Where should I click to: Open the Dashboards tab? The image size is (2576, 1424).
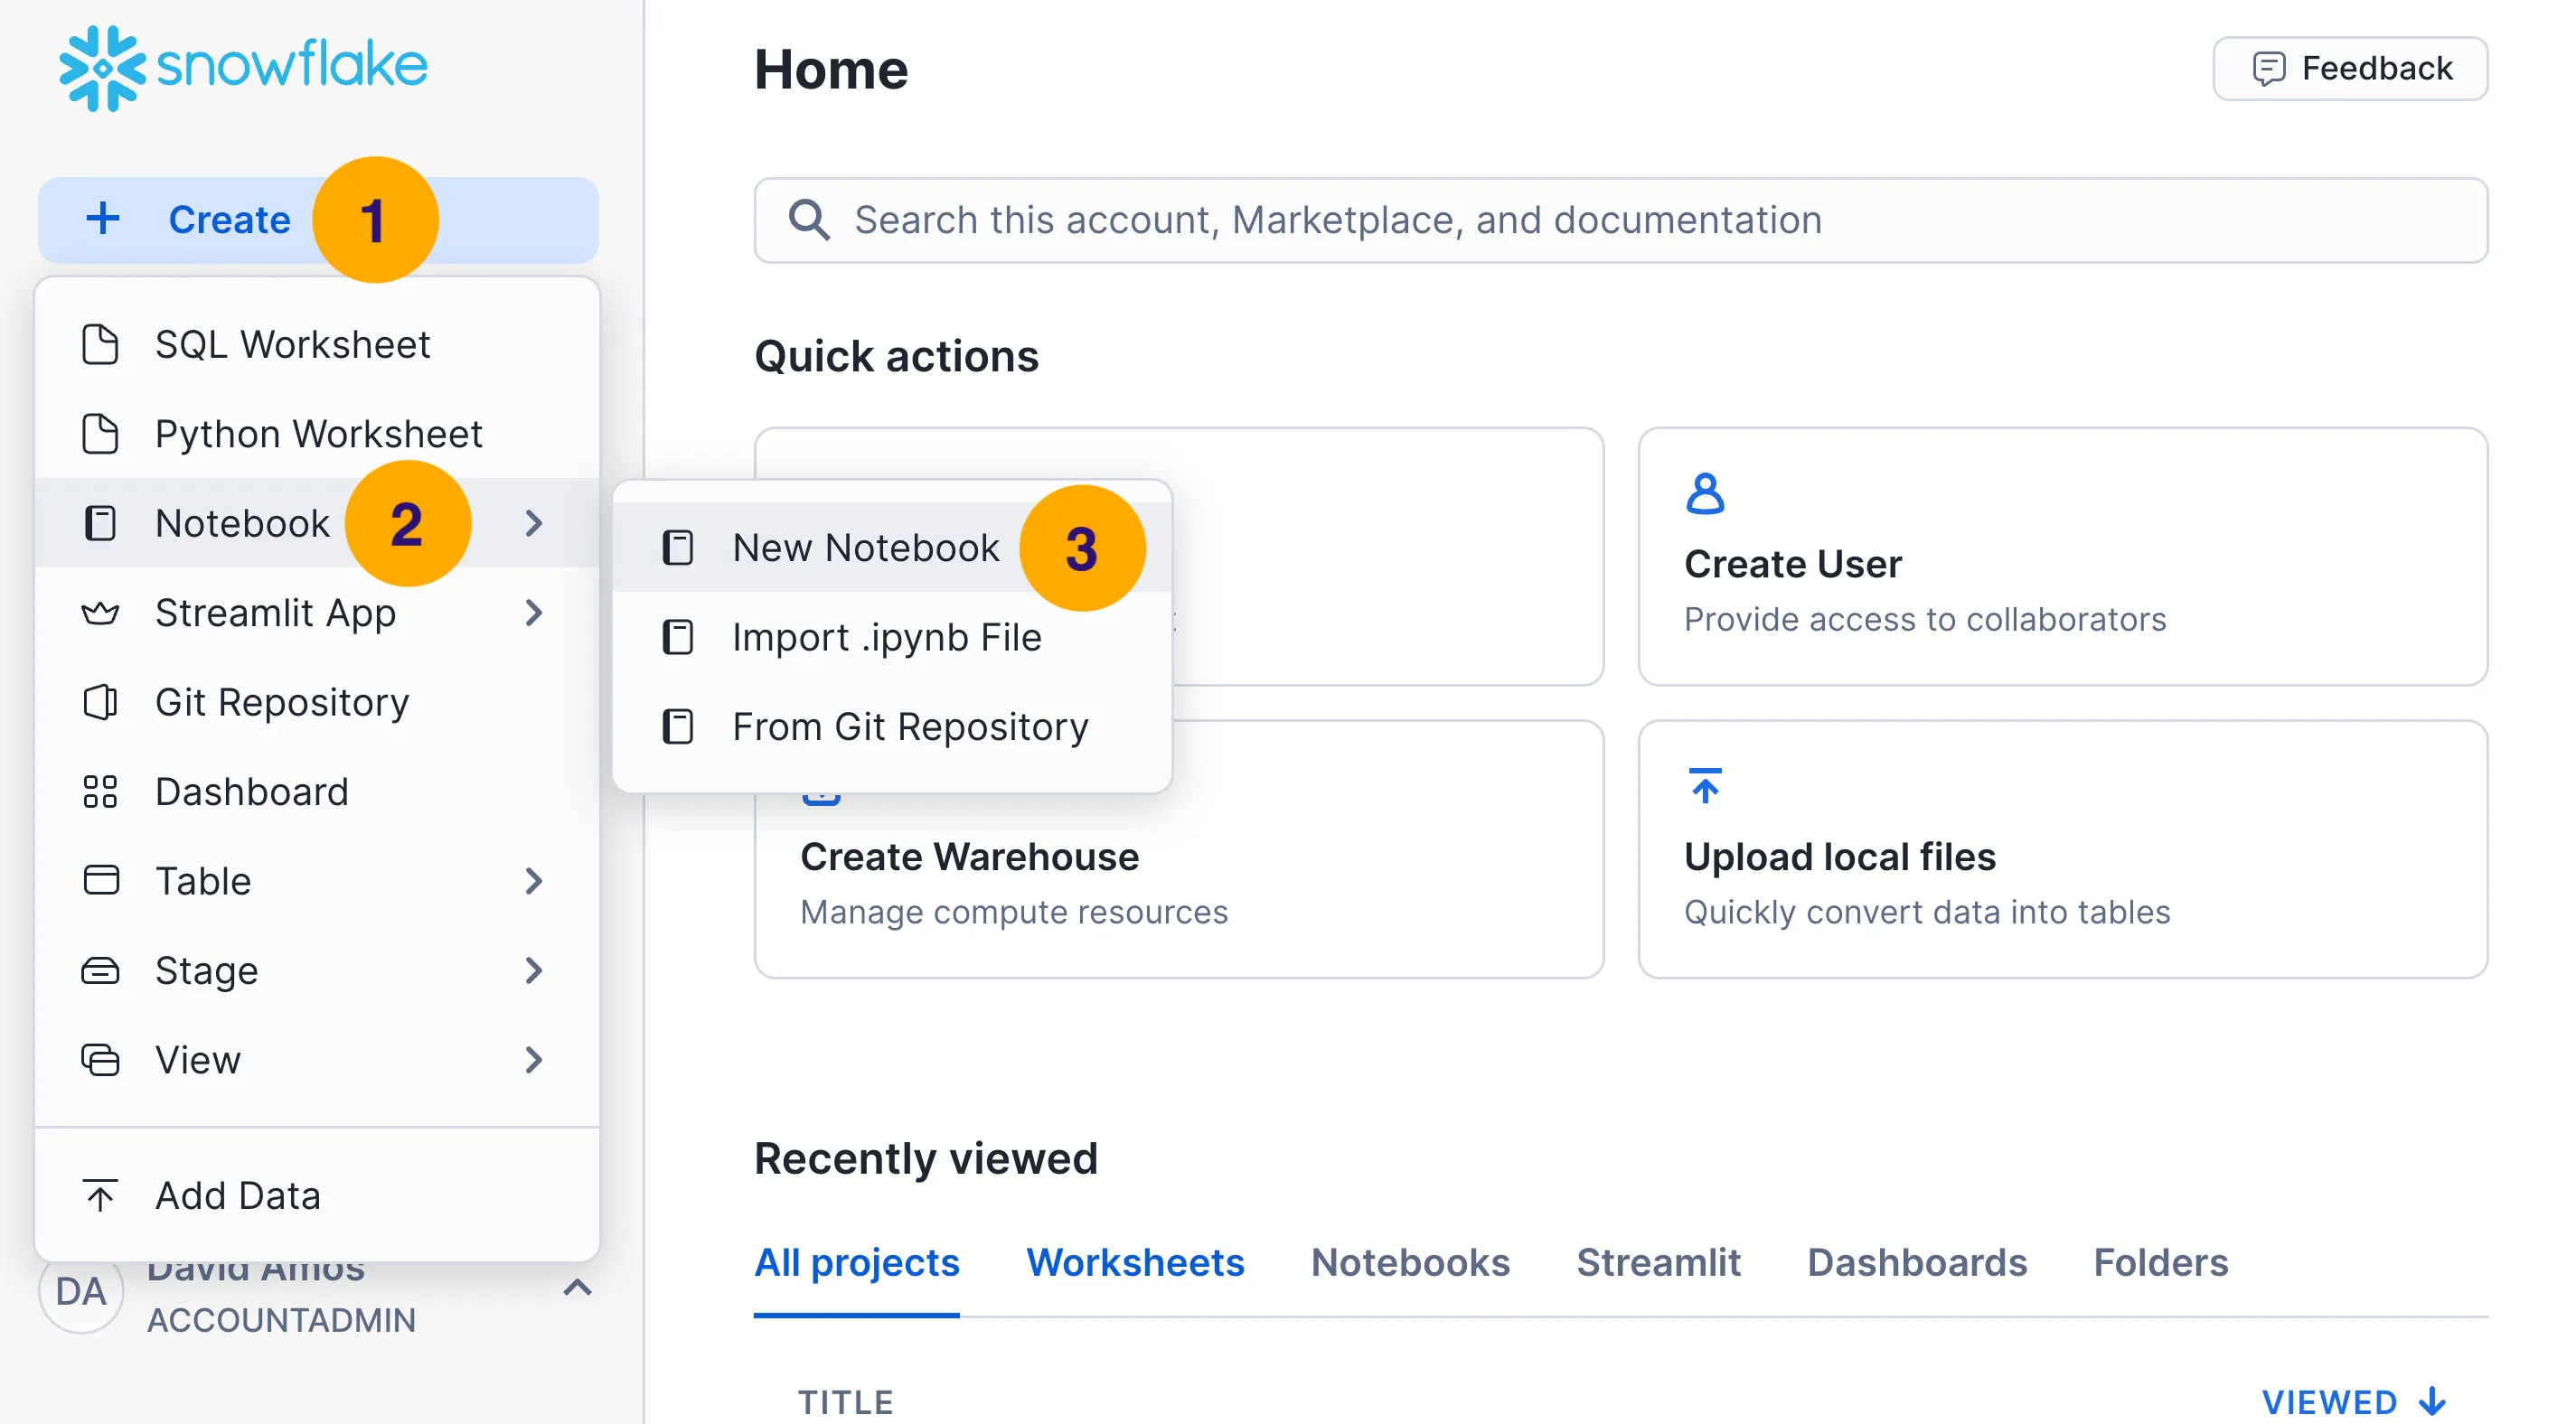point(1916,1263)
